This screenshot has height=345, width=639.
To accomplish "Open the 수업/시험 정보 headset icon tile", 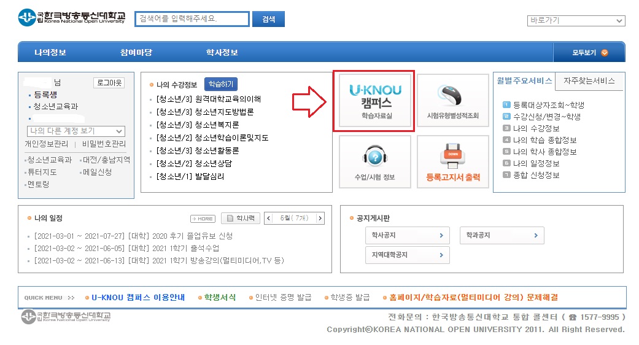I will click(375, 161).
